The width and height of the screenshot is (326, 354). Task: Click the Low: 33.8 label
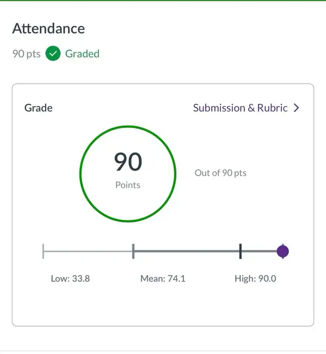(70, 279)
